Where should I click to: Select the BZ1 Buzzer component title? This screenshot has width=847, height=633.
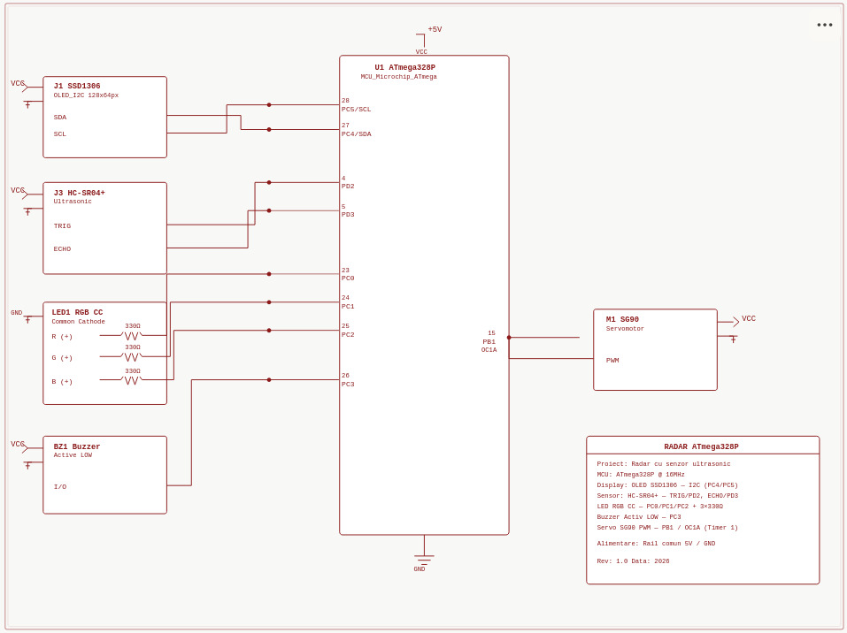pyautogui.click(x=77, y=446)
